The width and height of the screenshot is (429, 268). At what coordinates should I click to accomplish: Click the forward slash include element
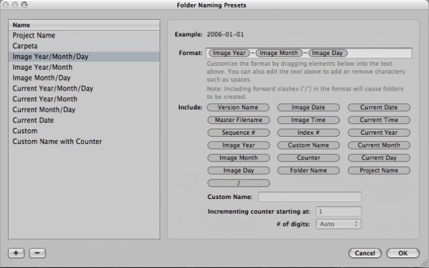point(239,183)
